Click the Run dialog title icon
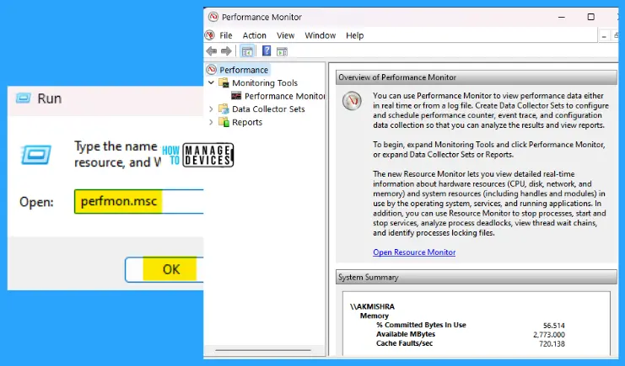 coord(23,98)
